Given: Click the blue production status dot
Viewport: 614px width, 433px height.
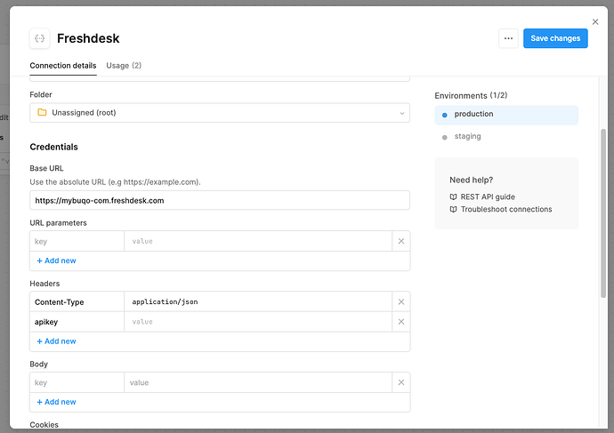Looking at the screenshot, I should 444,115.
